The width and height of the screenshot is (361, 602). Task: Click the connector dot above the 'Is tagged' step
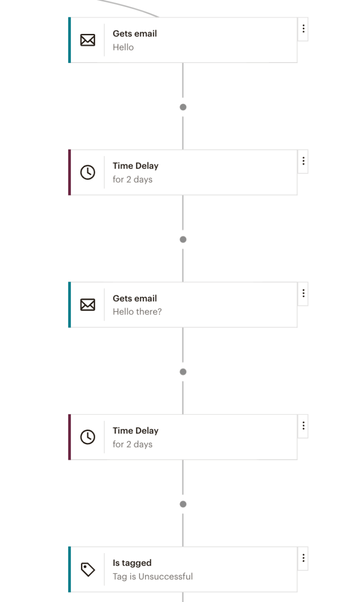tap(183, 504)
